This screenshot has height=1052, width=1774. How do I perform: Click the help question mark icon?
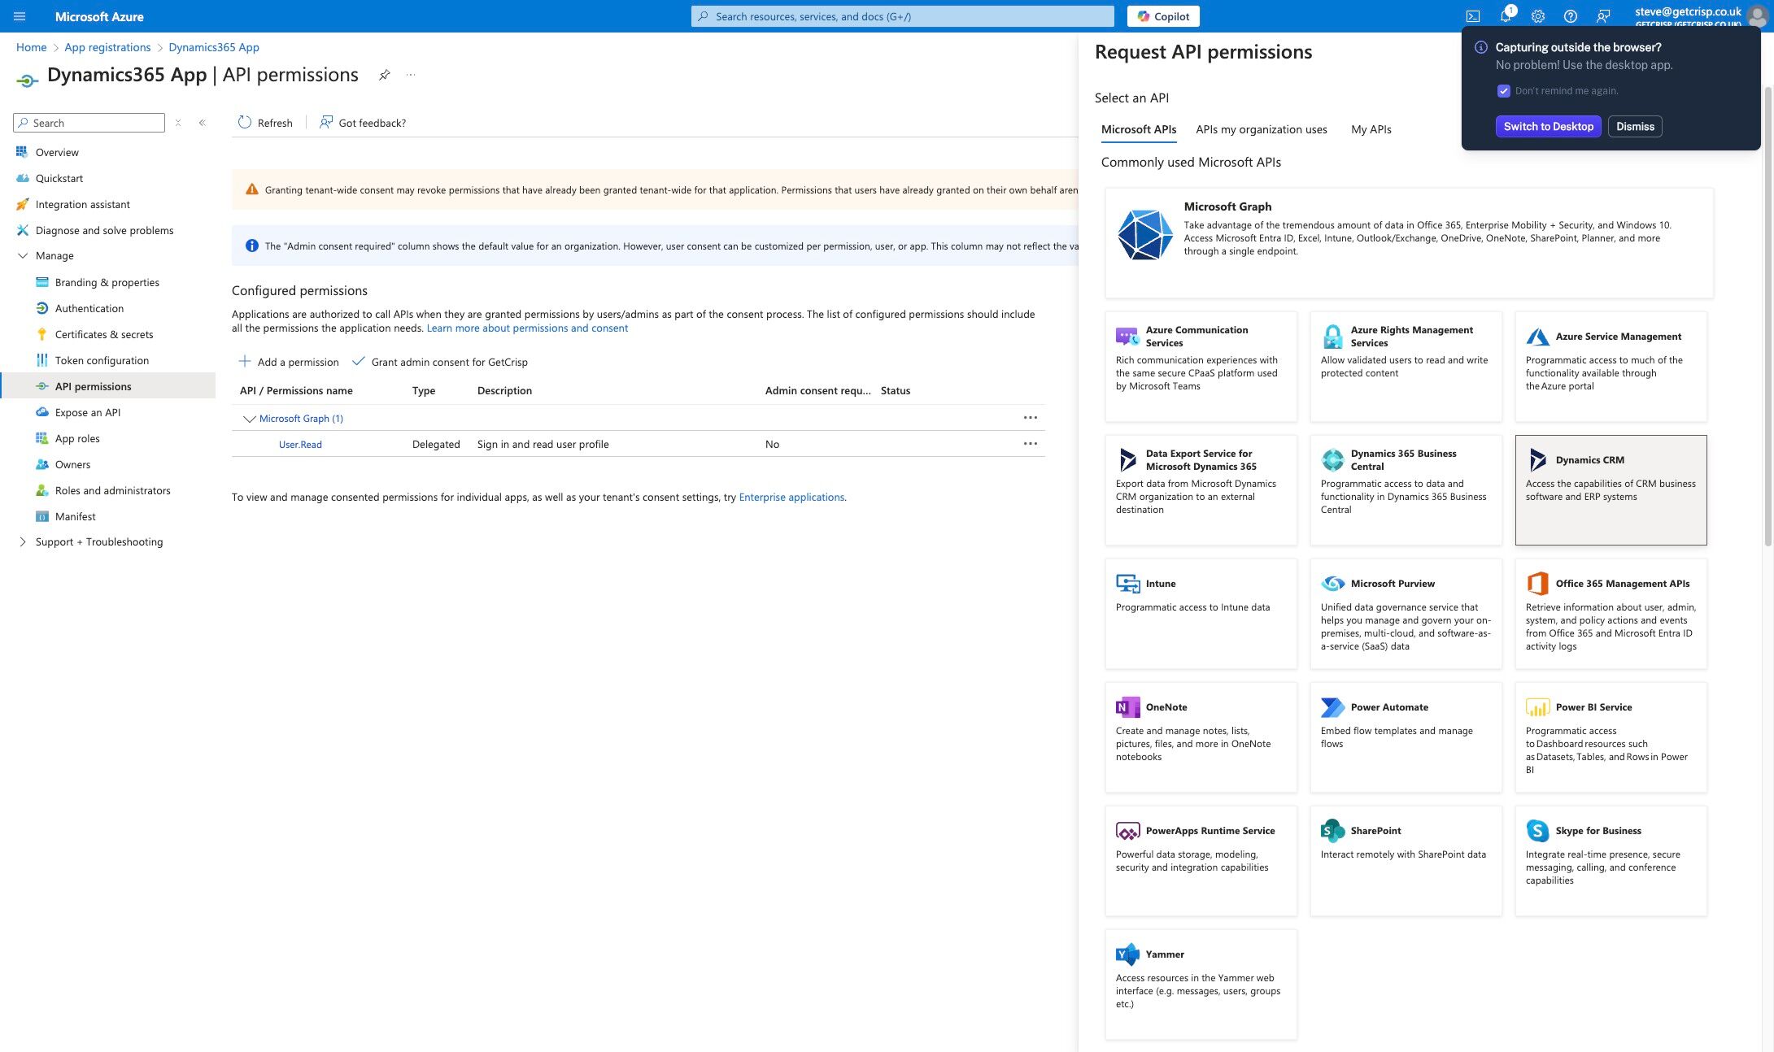click(1571, 16)
